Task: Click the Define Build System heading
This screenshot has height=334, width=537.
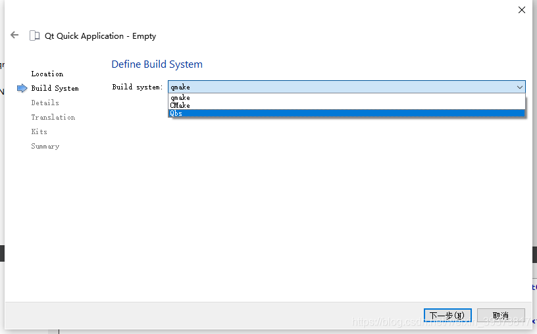Action: [157, 64]
